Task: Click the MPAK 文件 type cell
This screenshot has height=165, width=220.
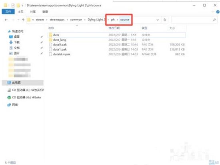Action: [149, 54]
